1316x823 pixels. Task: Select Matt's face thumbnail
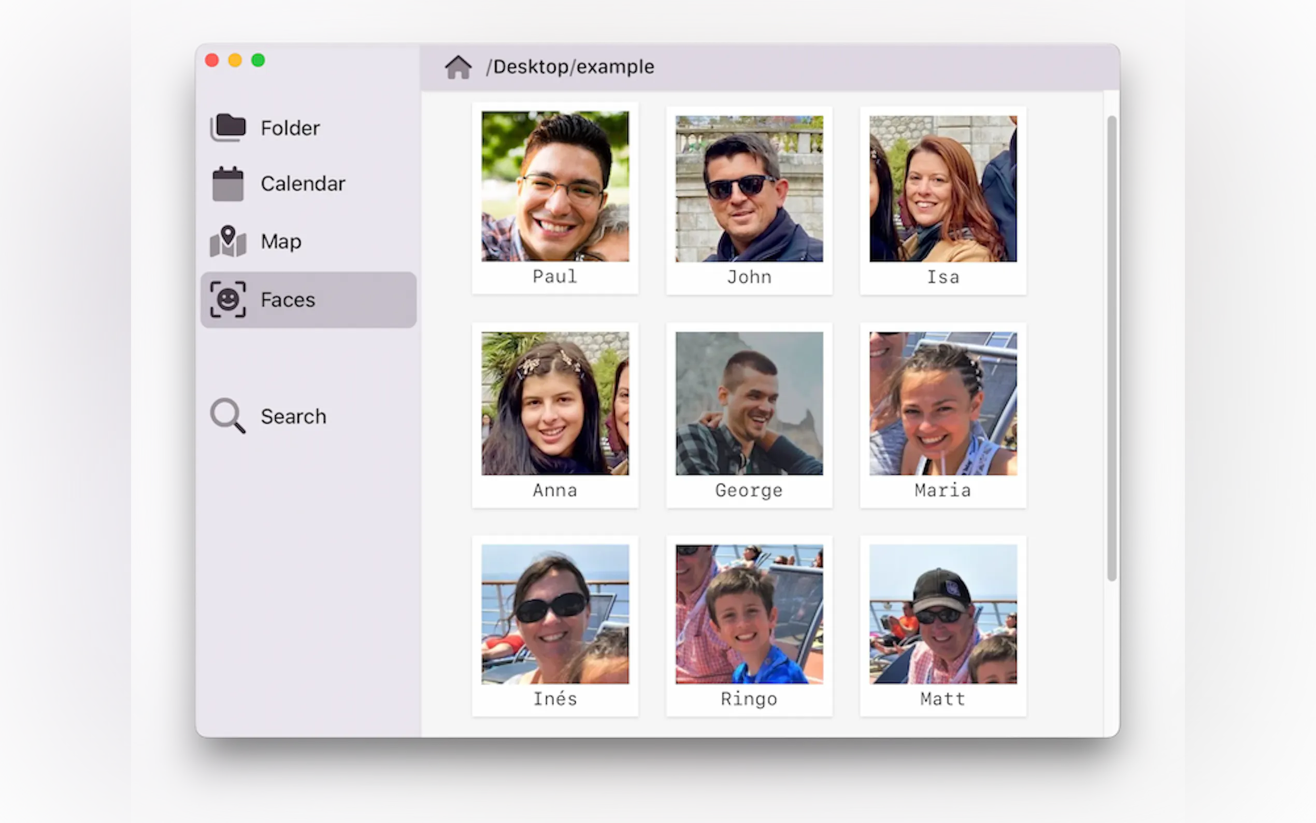[x=943, y=614]
